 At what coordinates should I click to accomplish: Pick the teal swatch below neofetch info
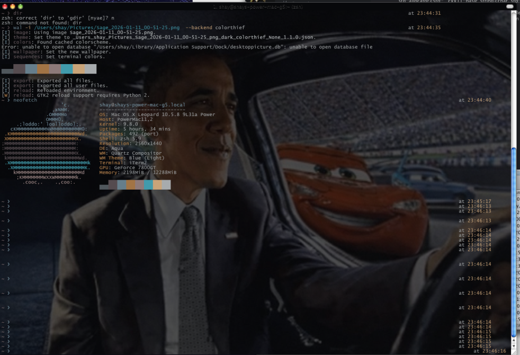point(149,185)
